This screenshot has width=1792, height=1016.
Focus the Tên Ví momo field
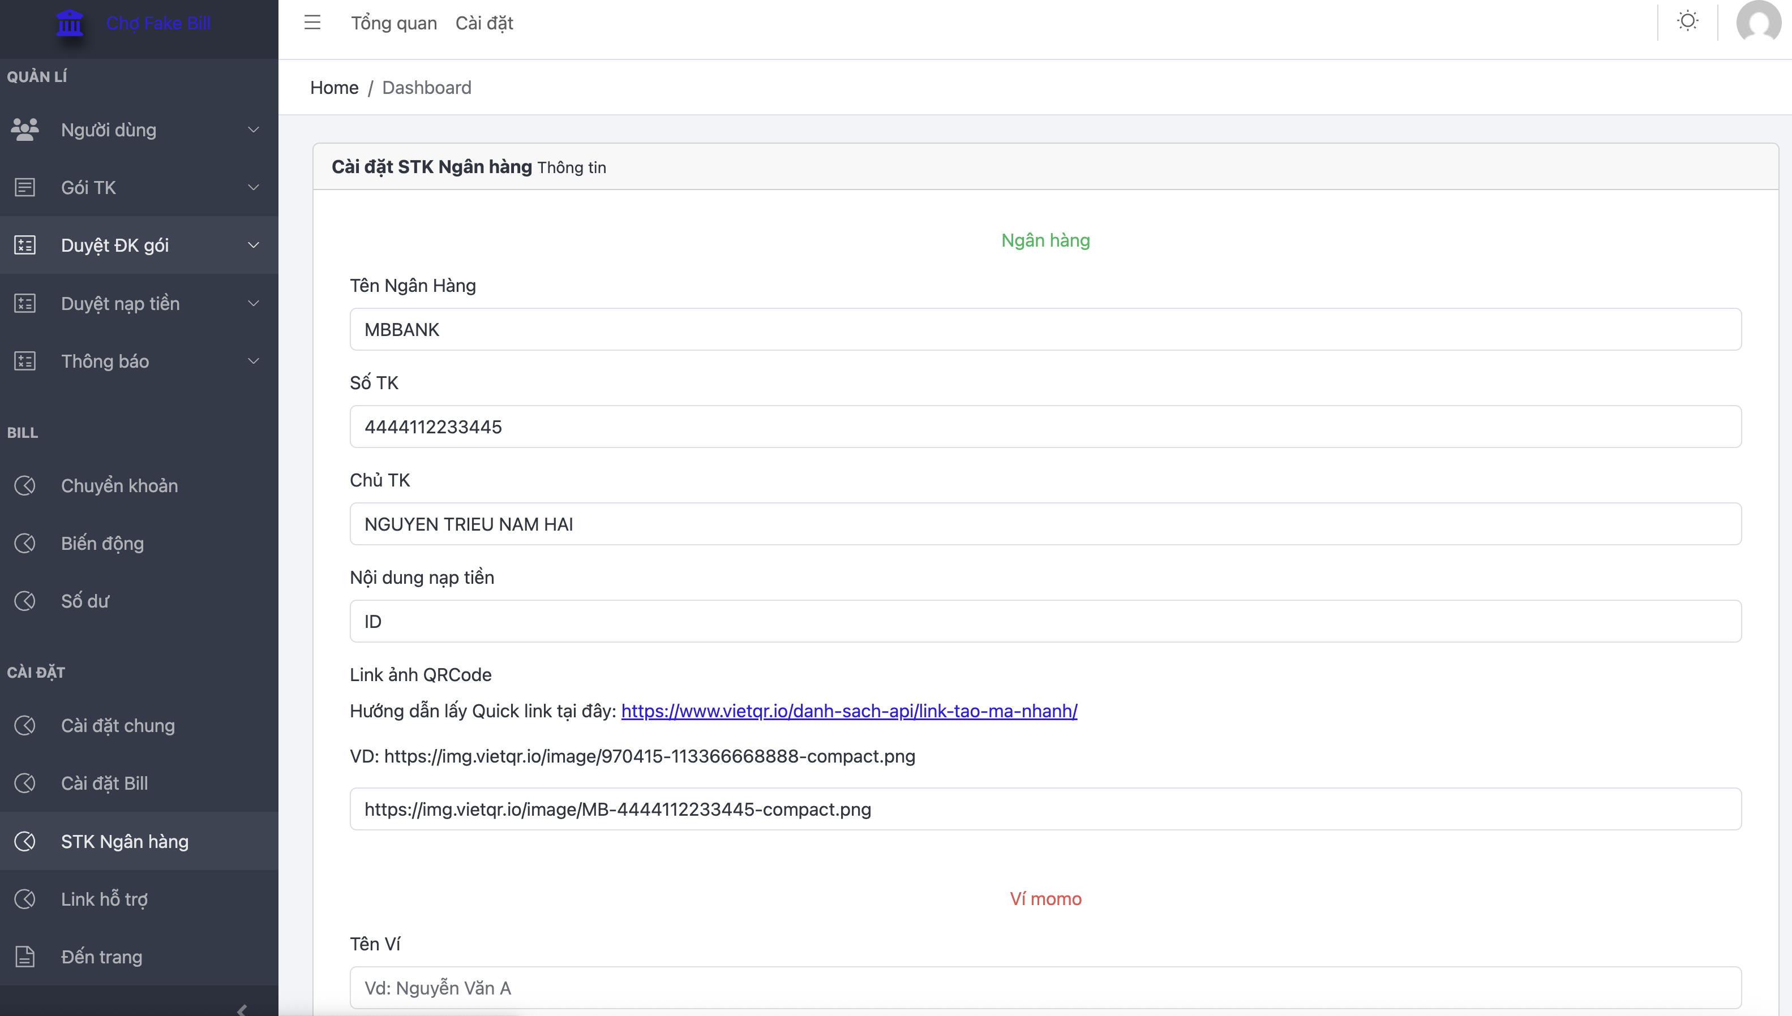coord(1045,987)
